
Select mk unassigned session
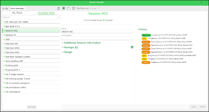click(32, 92)
